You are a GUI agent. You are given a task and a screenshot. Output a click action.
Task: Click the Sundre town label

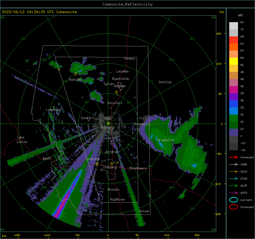tap(86, 118)
